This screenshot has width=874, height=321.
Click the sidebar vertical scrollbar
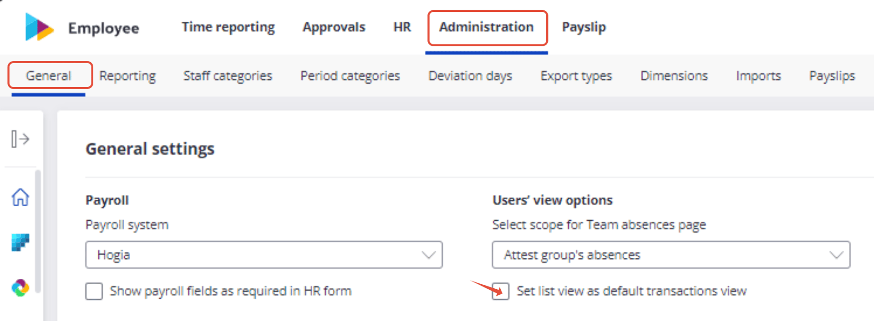click(x=38, y=232)
